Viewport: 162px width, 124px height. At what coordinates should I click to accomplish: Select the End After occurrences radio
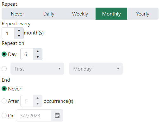[4, 101]
